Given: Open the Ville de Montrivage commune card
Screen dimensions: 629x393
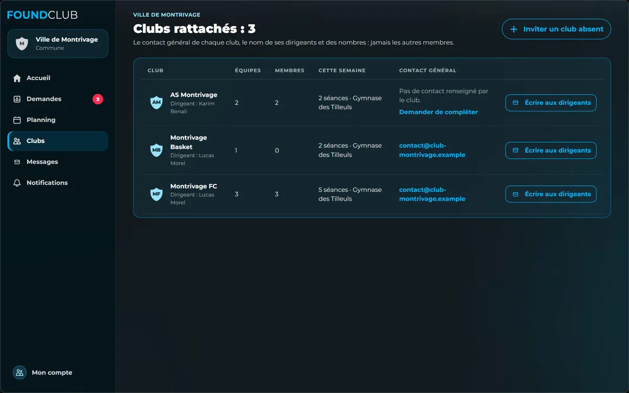Looking at the screenshot, I should pyautogui.click(x=58, y=43).
